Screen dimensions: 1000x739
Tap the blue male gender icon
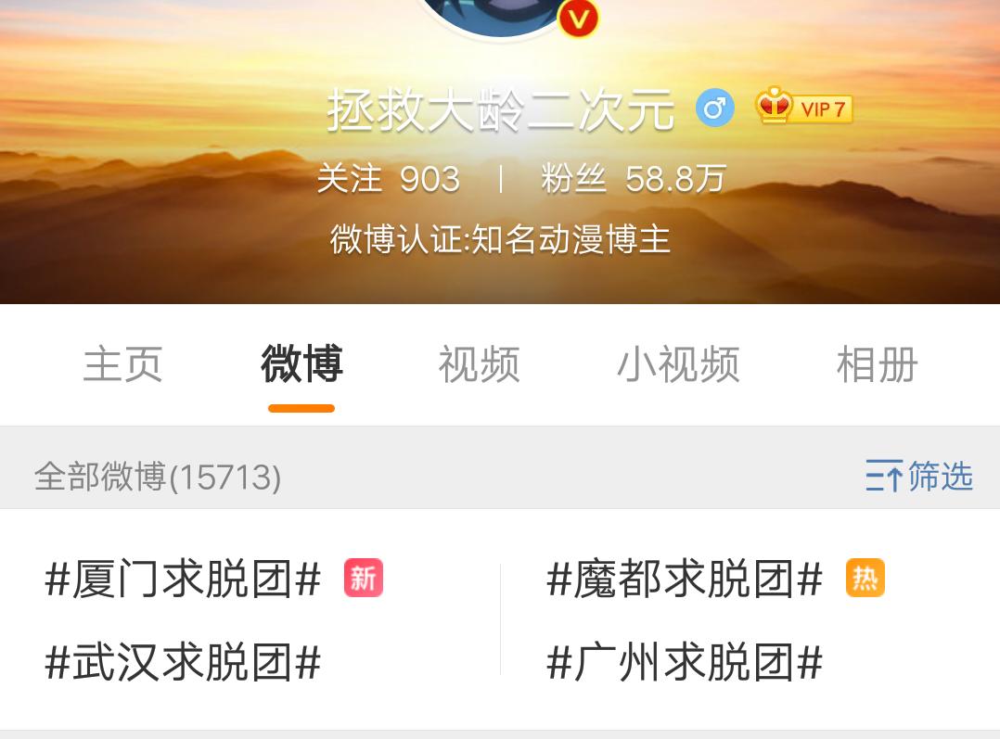[714, 108]
